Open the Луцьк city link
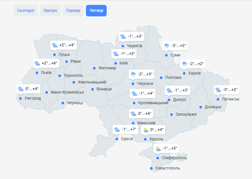This screenshot has width=252, height=179. coord(64,54)
